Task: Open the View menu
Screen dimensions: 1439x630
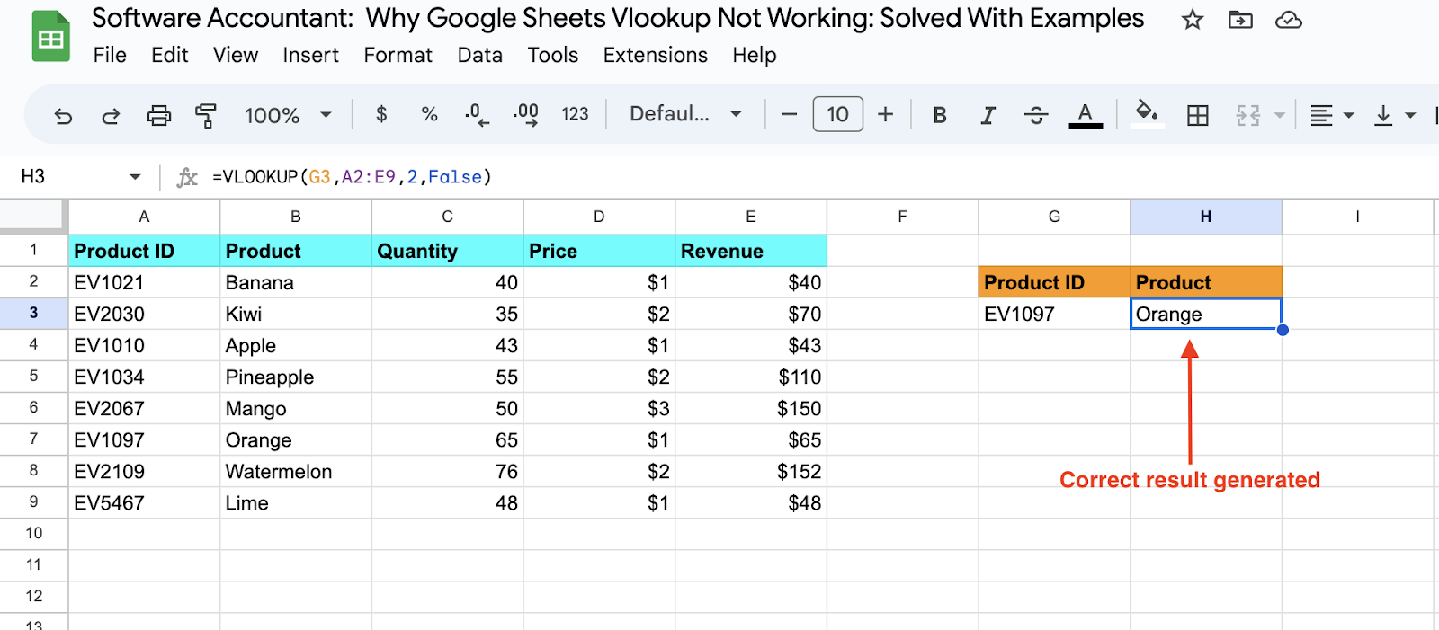Action: tap(236, 56)
